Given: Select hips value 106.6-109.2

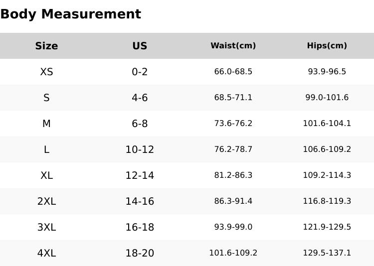Looking at the screenshot, I should point(327,149).
